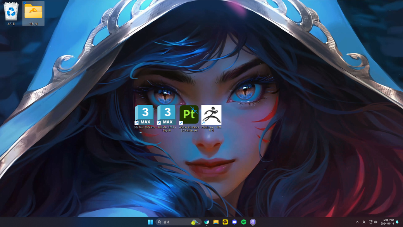Screen dimensions: 403x227
Task: Open the purple grid app in taskbar
Action: pos(253,222)
